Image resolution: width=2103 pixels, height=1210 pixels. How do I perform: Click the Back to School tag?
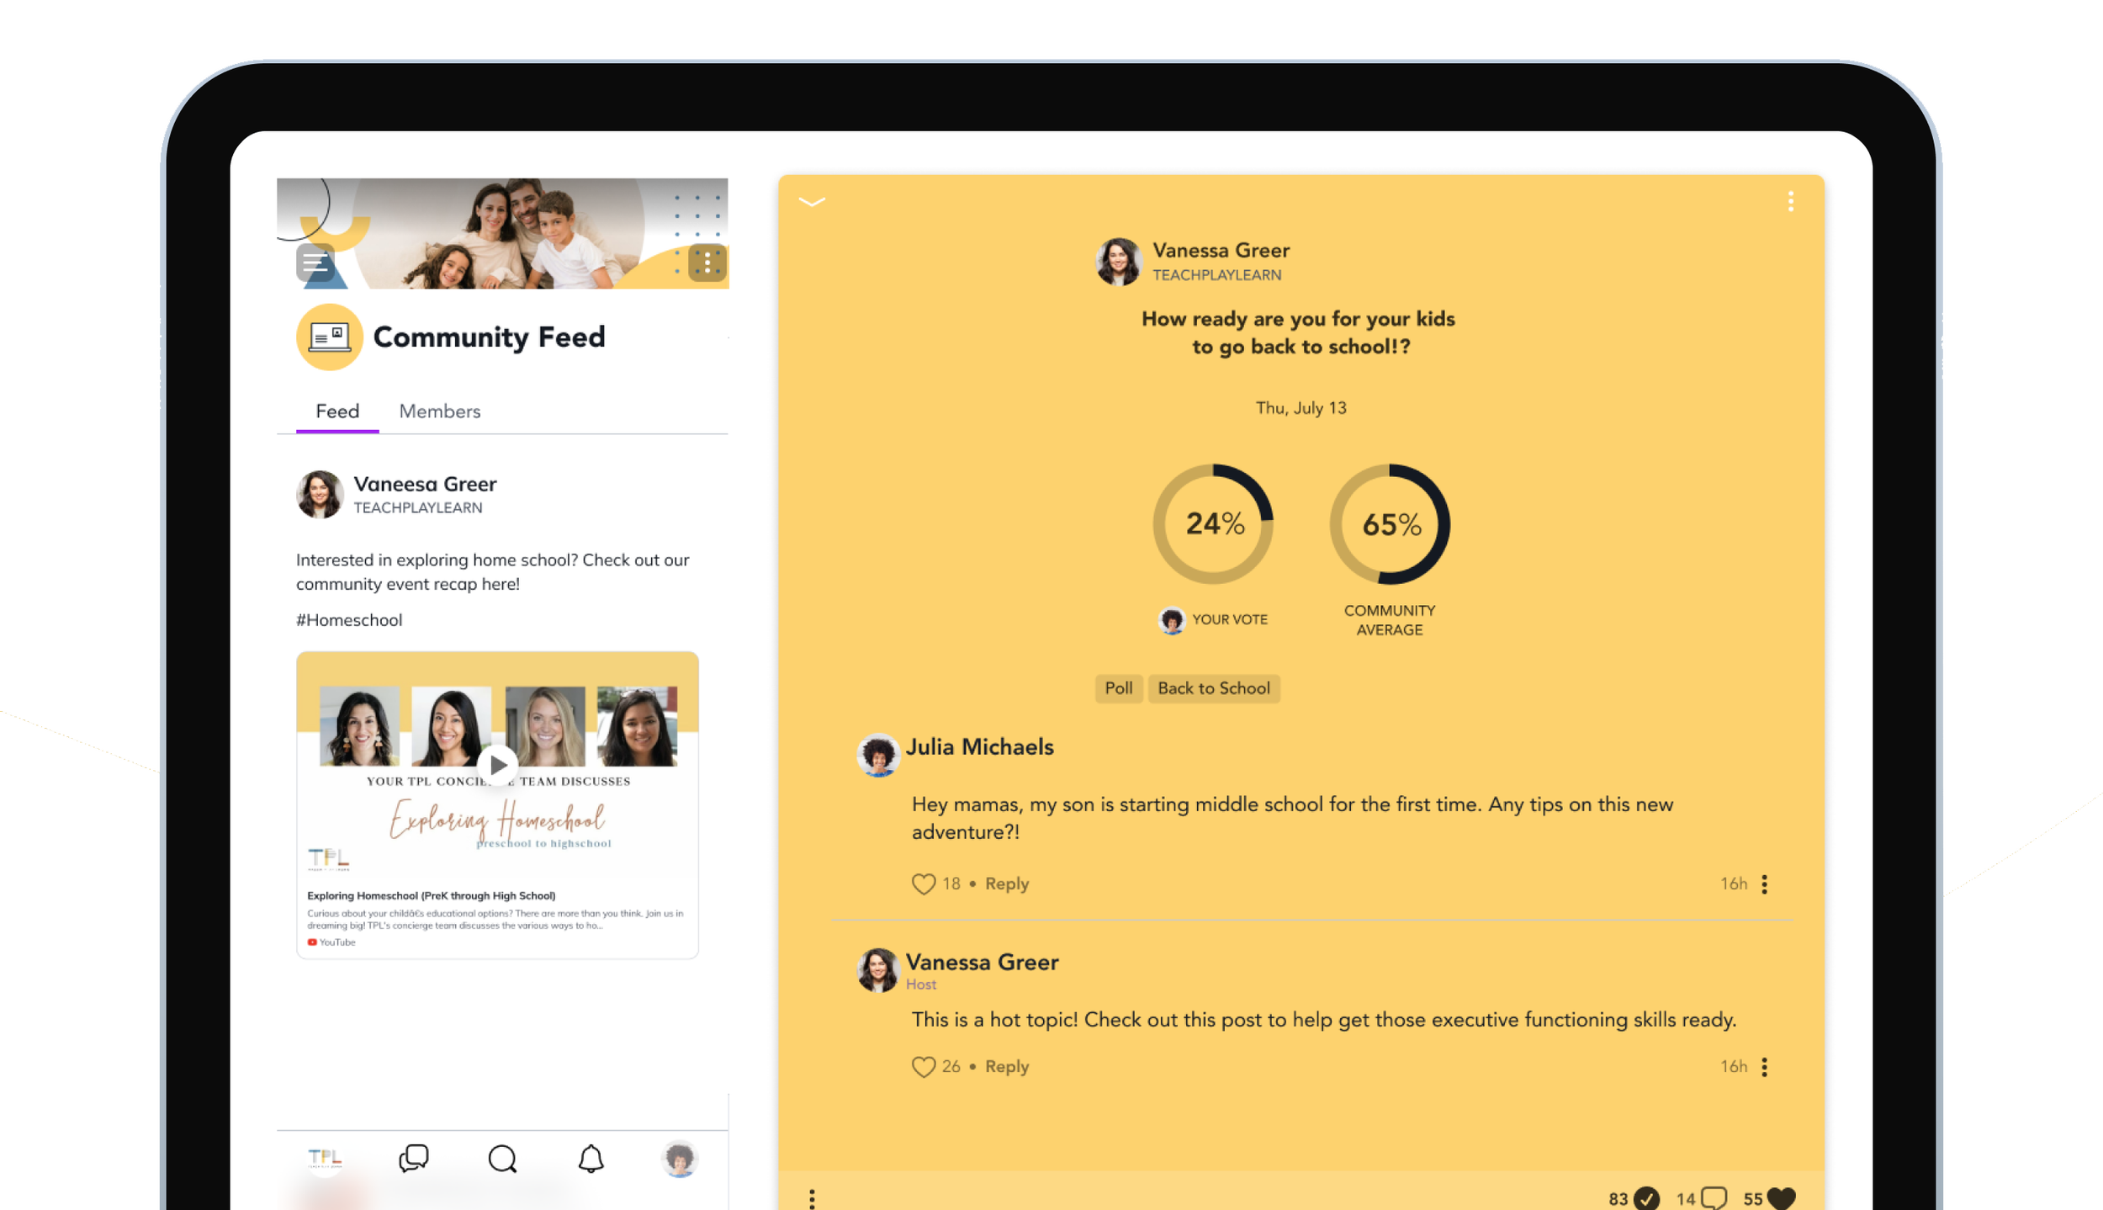(x=1213, y=688)
